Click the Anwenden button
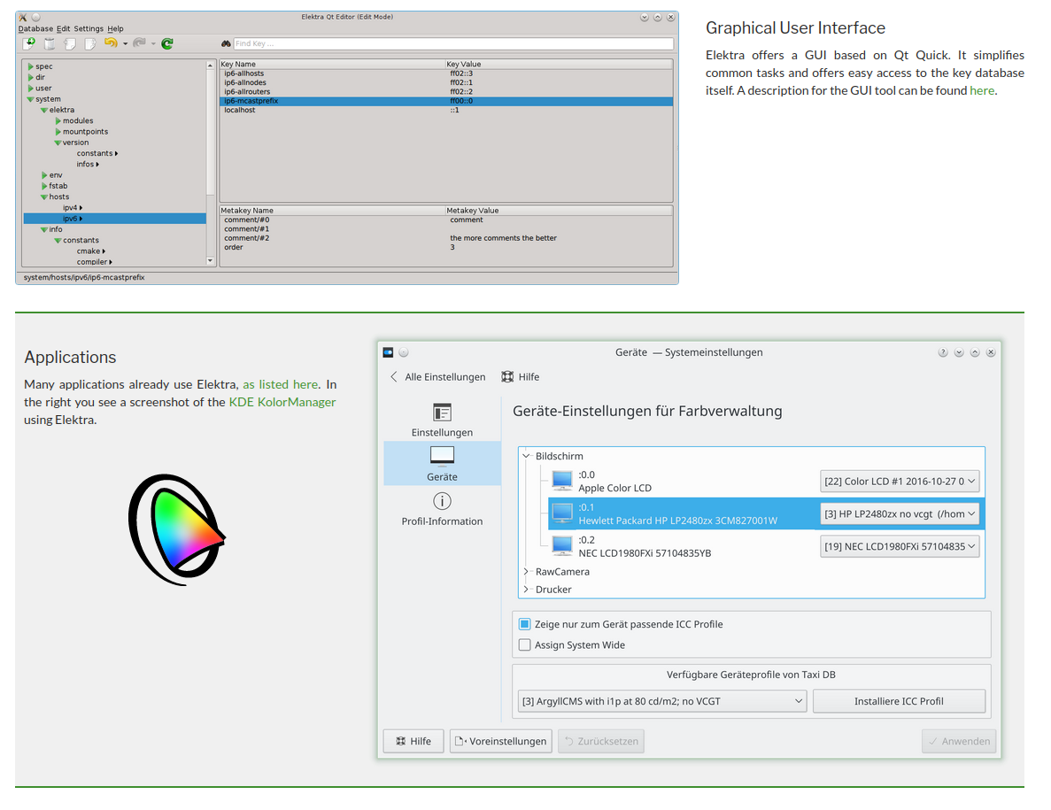Image resolution: width=1051 pixels, height=810 pixels. (x=959, y=741)
